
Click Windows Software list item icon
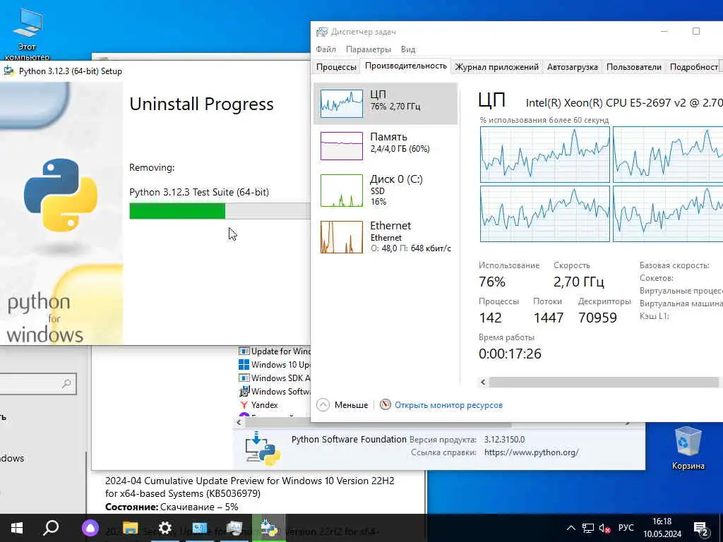coord(244,392)
